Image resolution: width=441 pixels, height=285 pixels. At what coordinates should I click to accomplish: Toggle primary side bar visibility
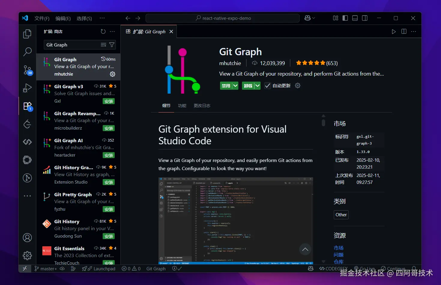pyautogui.click(x=345, y=18)
